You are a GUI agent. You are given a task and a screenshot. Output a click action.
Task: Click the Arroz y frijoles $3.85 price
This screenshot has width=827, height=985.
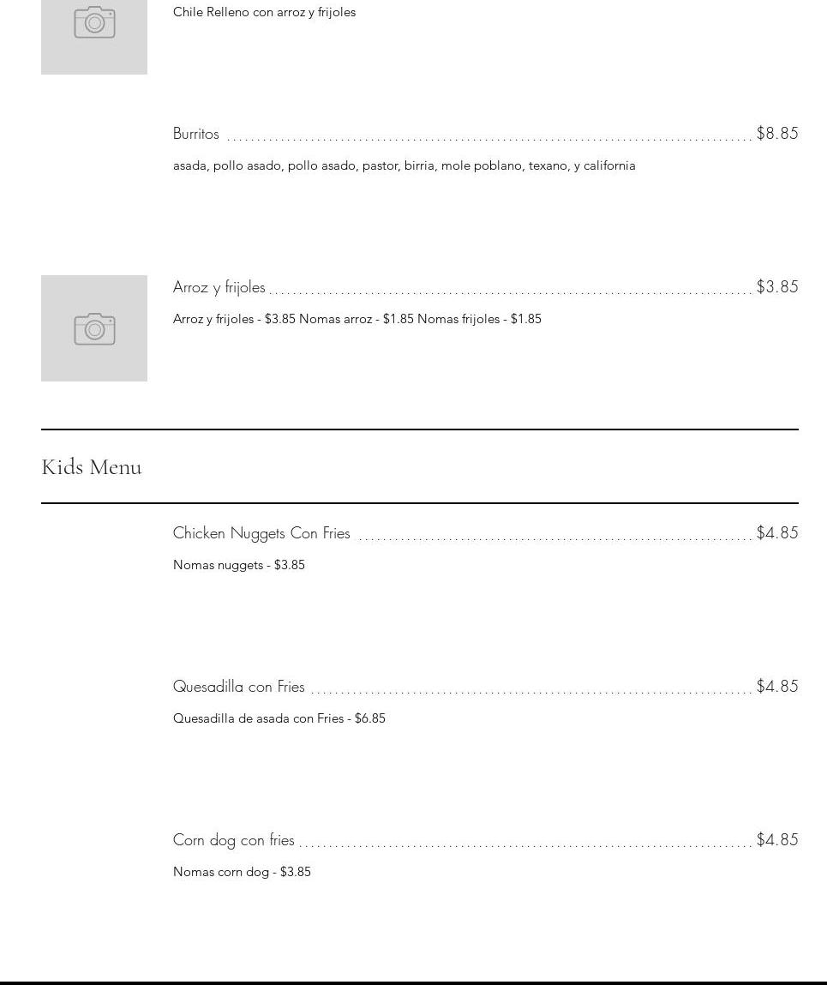(x=776, y=286)
